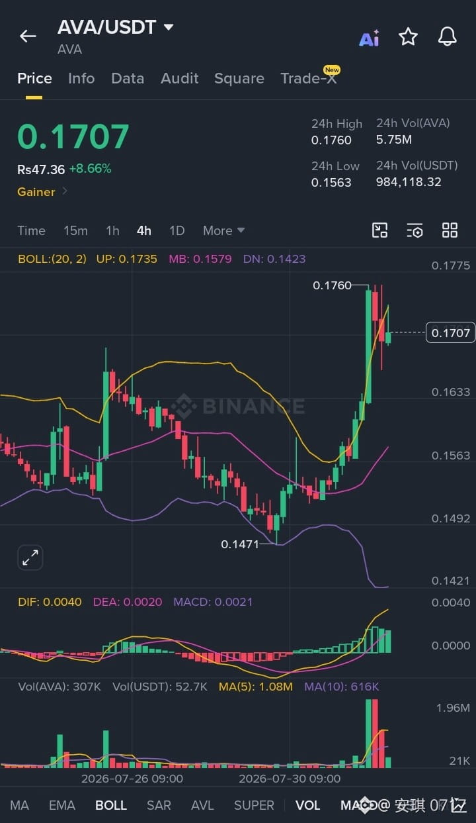Expand chart to fullscreen
476x823 pixels.
[x=30, y=557]
